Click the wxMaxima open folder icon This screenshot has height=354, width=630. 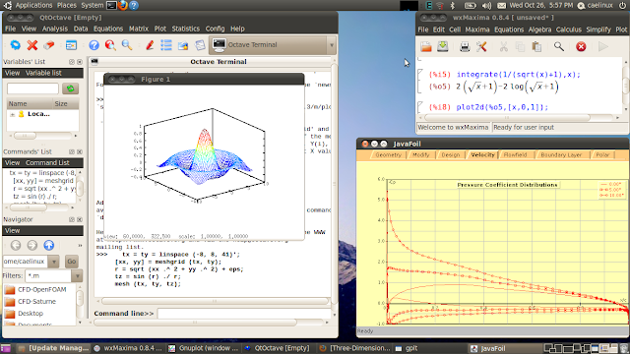tap(426, 46)
